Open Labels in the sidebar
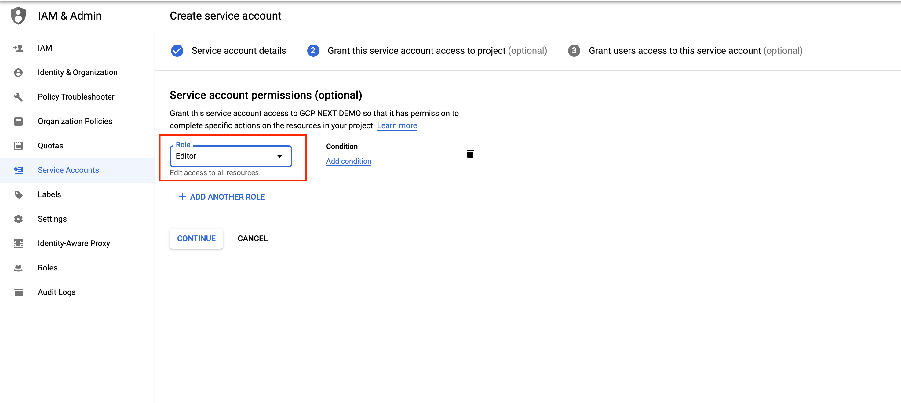This screenshot has width=901, height=403. 77,195
